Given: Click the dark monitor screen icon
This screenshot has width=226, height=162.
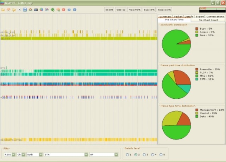Looking at the screenshot, I should [x=36, y=10].
